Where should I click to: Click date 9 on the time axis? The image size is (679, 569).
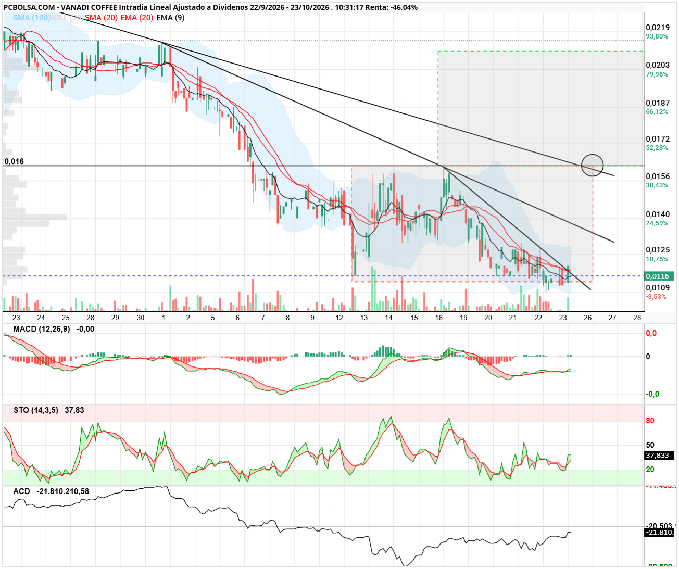pos(312,318)
